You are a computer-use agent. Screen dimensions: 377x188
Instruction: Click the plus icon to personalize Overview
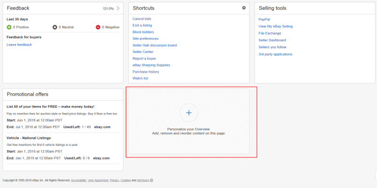click(189, 113)
